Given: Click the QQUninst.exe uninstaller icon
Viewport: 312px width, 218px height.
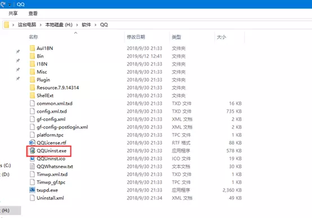Looking at the screenshot, I should point(32,151).
